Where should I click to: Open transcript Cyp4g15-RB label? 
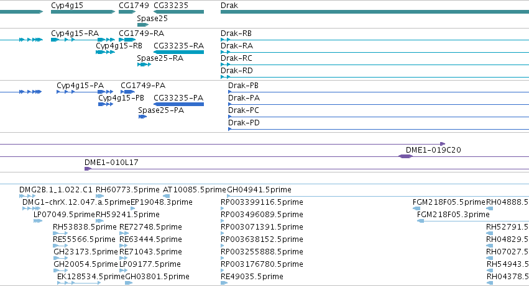coord(119,46)
